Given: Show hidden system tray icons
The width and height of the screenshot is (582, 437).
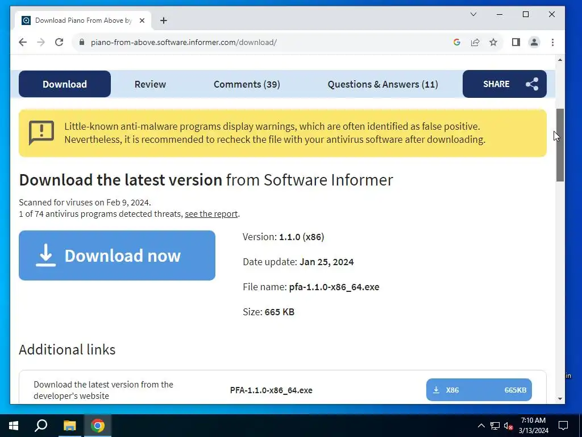Looking at the screenshot, I should coord(481,426).
